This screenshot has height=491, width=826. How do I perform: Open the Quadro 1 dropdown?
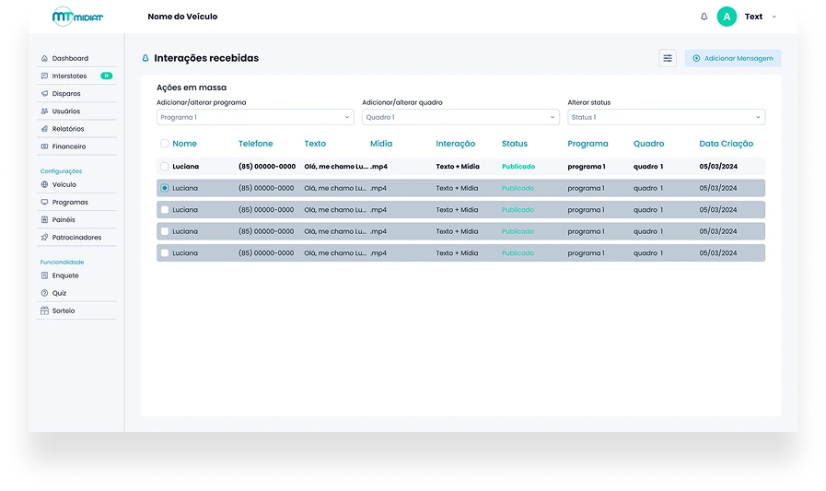coord(460,117)
